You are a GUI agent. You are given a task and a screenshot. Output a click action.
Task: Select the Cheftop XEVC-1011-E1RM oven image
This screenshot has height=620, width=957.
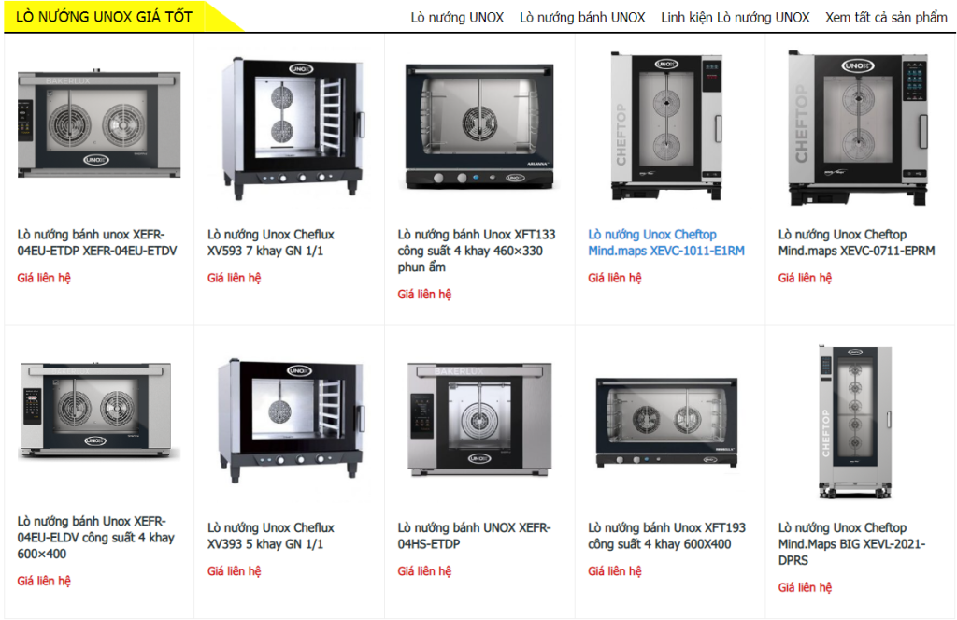click(x=666, y=126)
